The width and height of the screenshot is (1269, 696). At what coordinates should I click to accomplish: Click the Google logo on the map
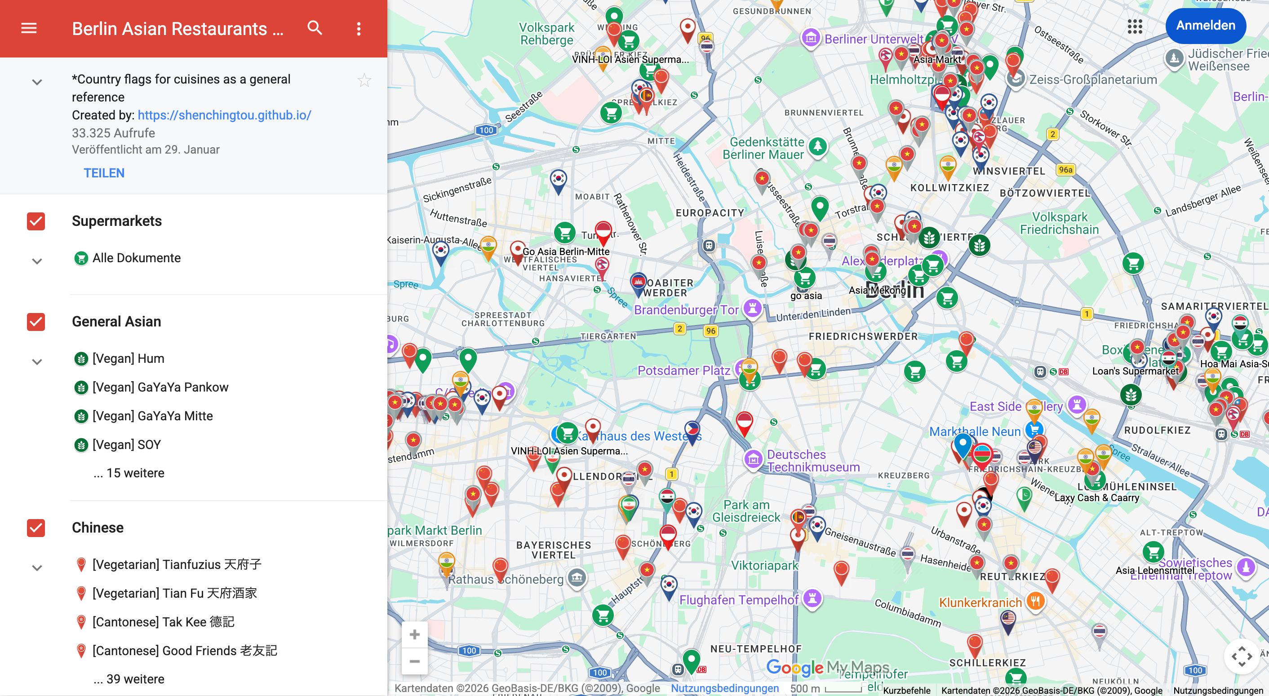click(794, 668)
